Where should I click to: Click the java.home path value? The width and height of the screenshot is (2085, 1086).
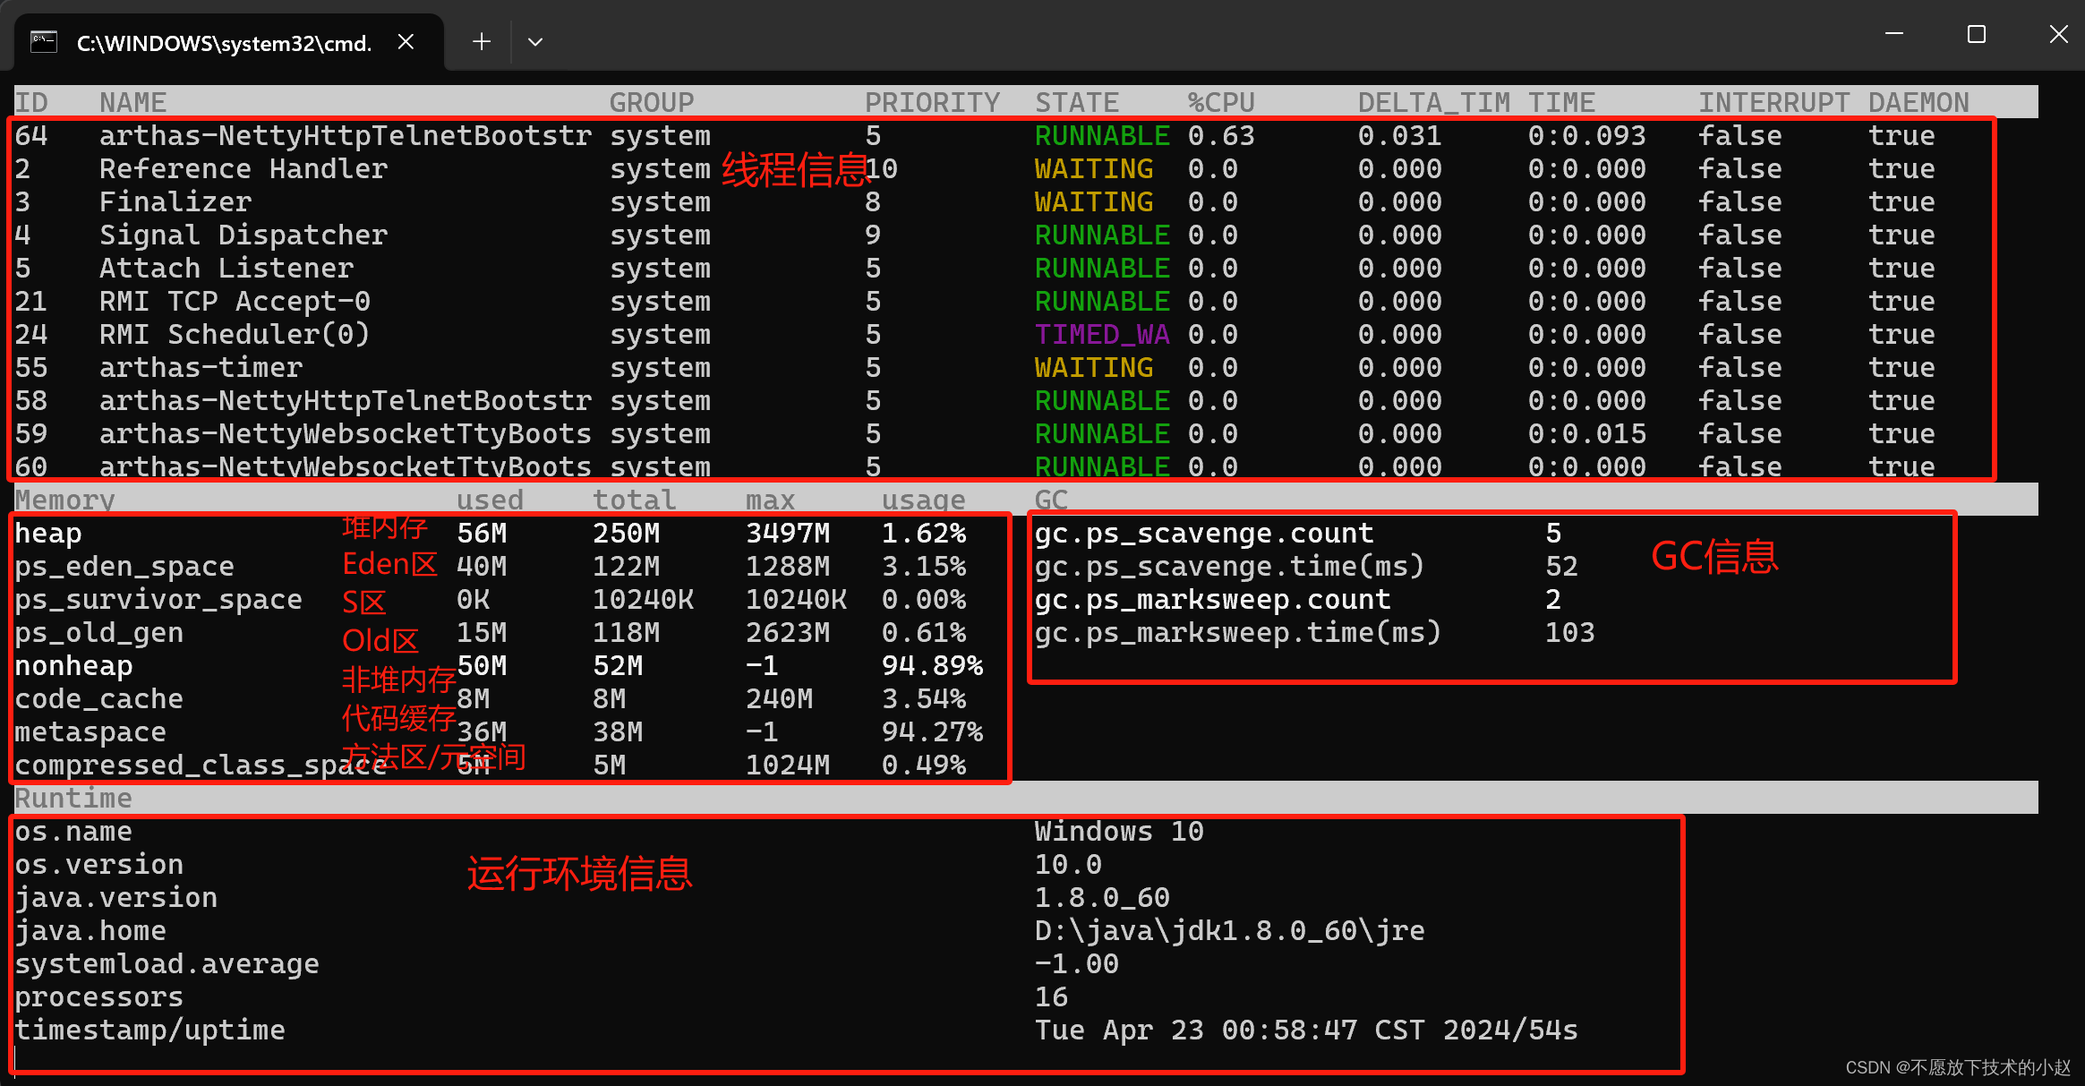point(1228,931)
